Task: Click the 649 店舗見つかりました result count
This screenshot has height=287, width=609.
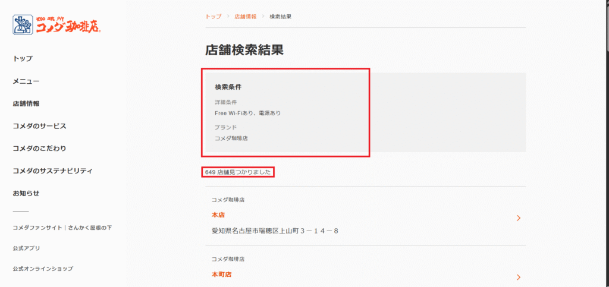Action: [x=237, y=172]
